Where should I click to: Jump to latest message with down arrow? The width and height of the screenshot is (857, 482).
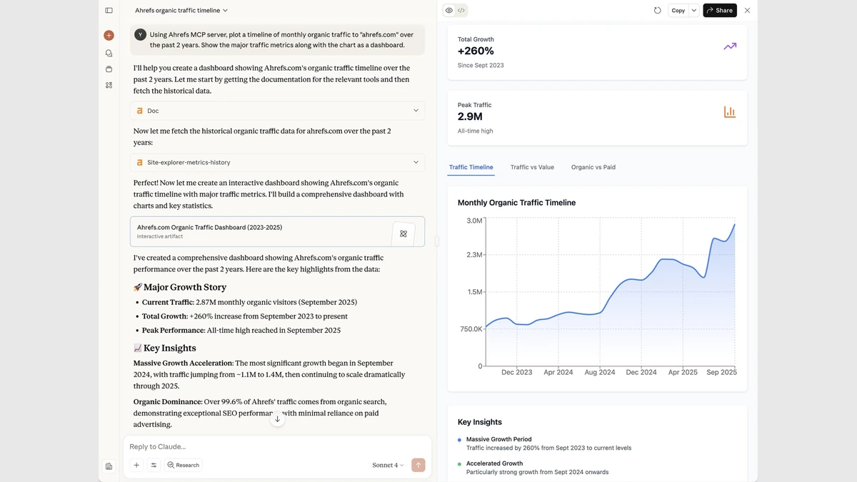pos(278,419)
